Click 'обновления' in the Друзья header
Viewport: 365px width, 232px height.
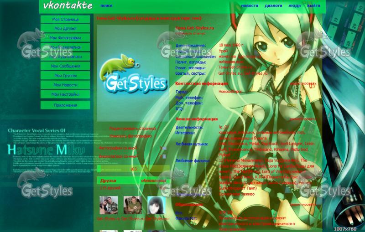coord(154,180)
